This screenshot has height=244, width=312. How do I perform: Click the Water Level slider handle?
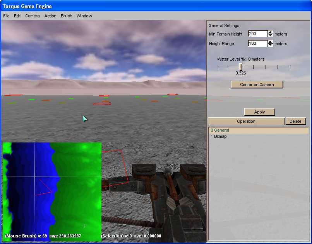(241, 67)
